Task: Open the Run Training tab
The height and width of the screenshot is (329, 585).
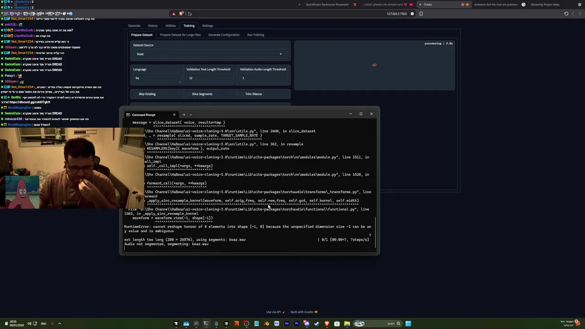Action: pos(255,35)
